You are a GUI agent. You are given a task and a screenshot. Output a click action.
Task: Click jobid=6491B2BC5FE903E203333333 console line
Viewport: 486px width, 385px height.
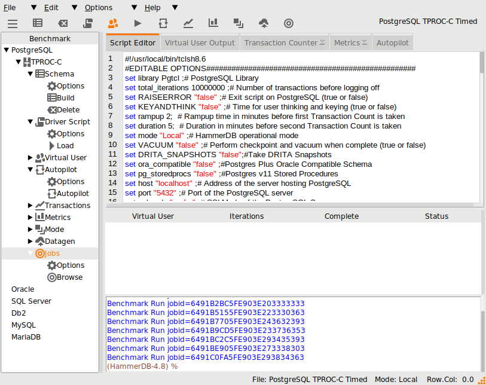click(206, 304)
